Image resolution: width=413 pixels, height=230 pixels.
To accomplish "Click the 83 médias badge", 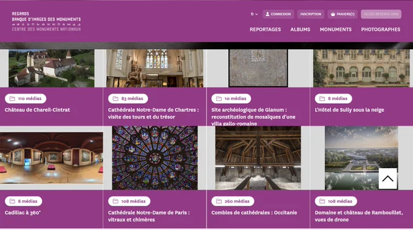I will pos(128,98).
